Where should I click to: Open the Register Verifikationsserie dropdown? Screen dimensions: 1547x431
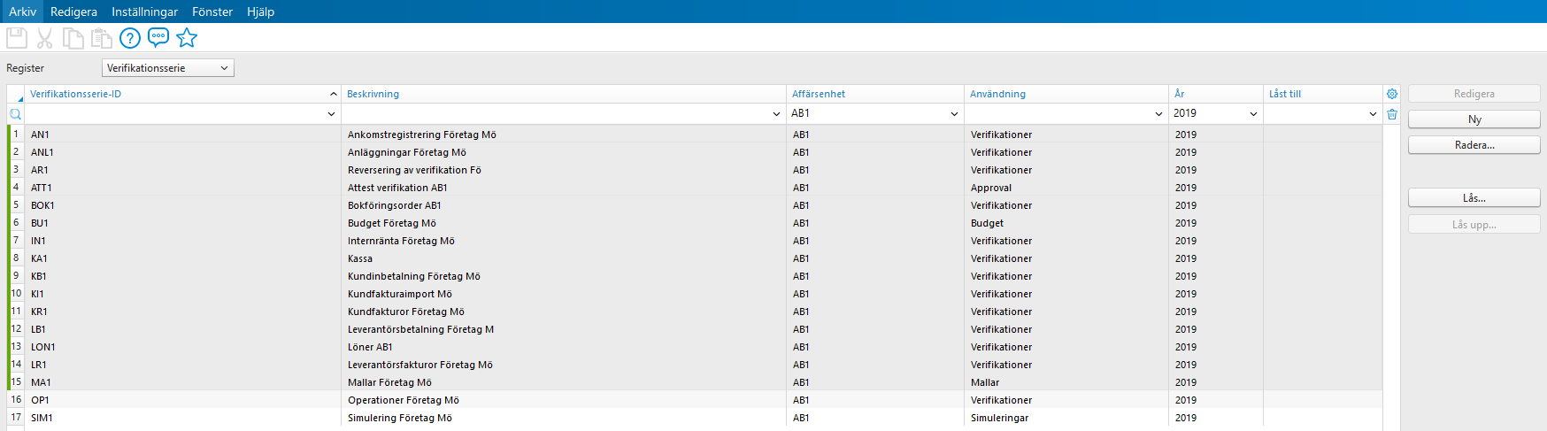(x=168, y=68)
